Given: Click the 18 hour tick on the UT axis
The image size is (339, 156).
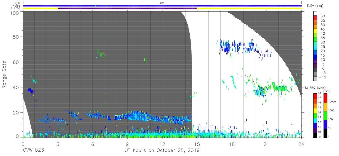Looking at the screenshot, I should (232, 144).
